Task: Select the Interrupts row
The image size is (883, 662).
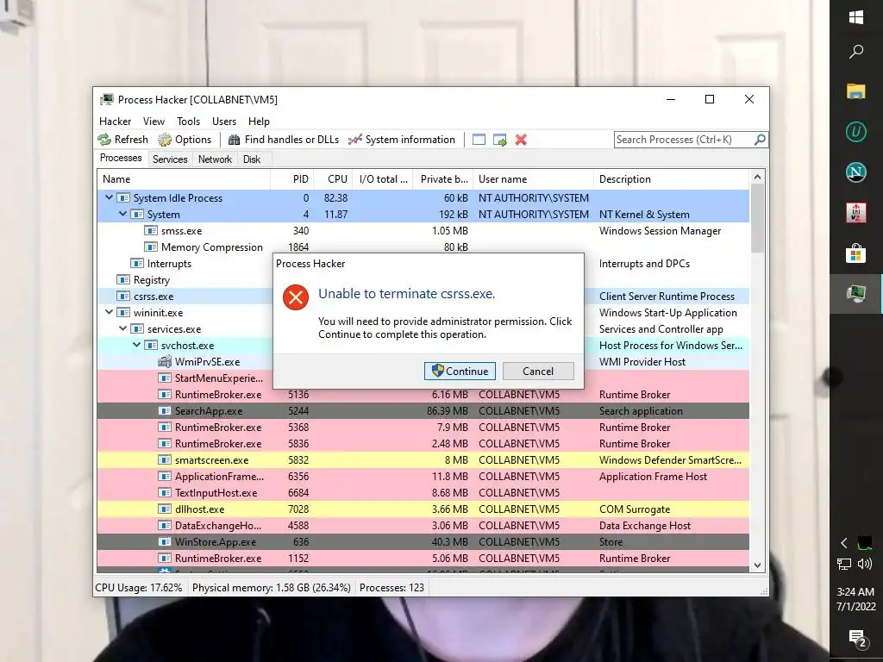Action: click(x=423, y=264)
